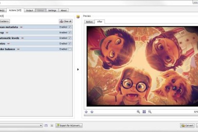The image size is (198, 132).
Task: Enable the Color balance action checkbox
Action: point(70,49)
